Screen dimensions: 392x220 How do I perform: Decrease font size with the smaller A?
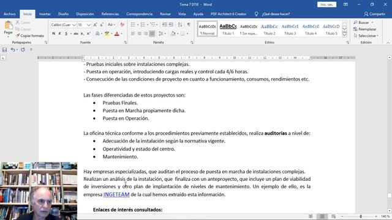point(102,24)
